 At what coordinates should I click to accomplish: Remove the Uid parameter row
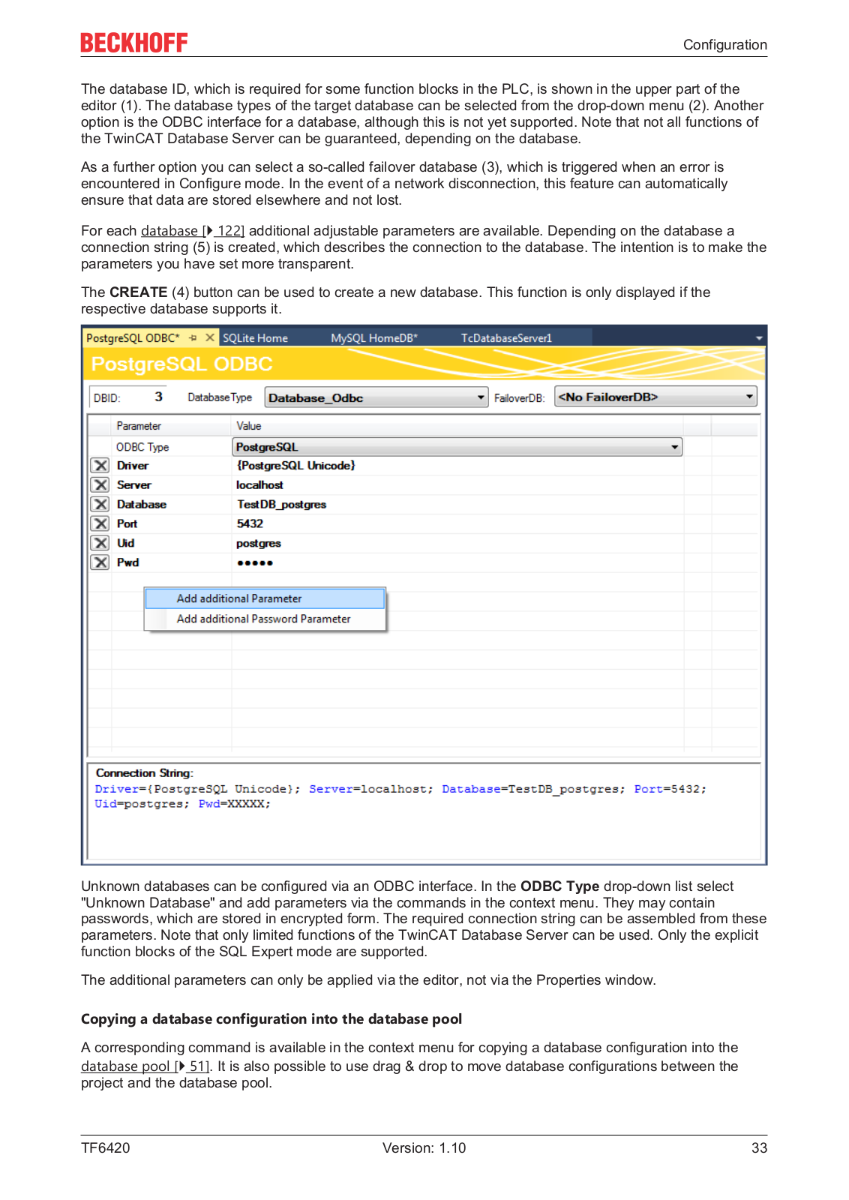pyautogui.click(x=100, y=543)
